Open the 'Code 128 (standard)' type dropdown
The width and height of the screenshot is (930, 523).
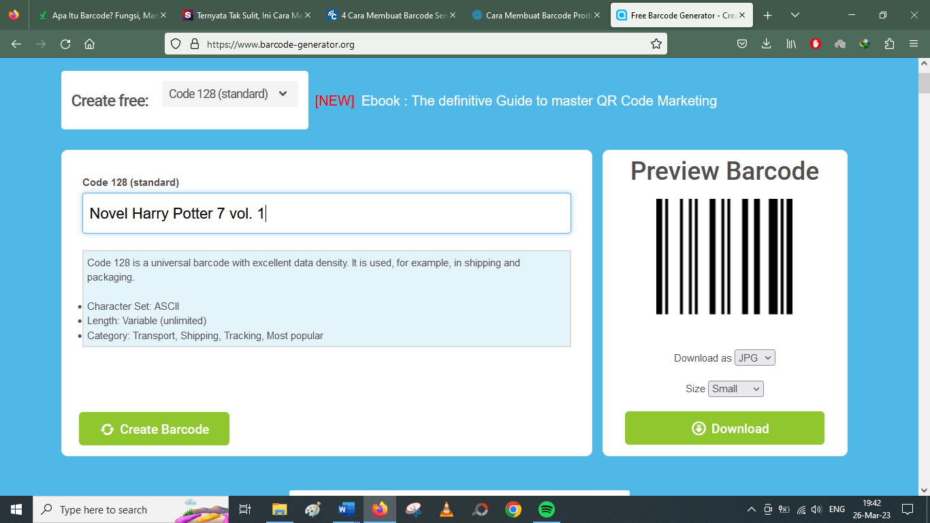coord(230,94)
